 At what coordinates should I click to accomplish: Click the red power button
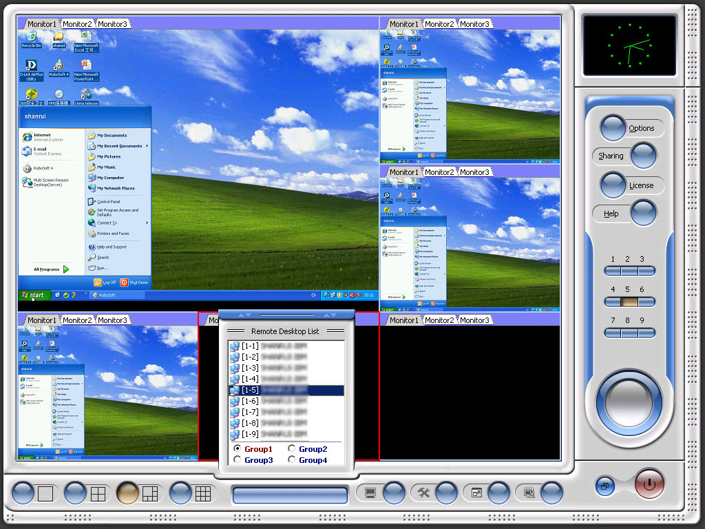click(x=649, y=484)
